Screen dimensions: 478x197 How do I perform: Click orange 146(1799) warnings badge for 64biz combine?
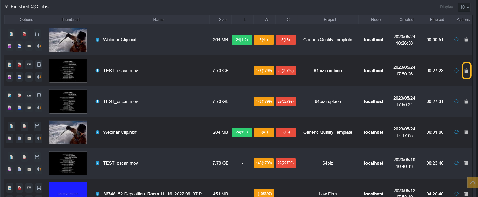coord(264,71)
